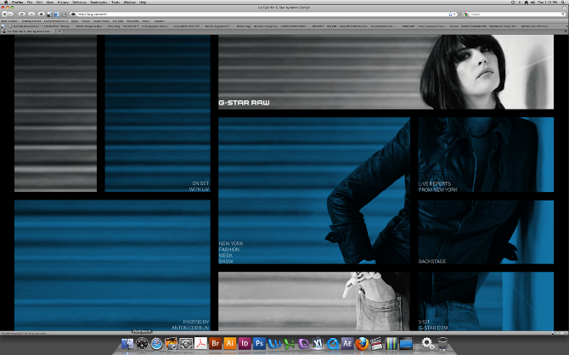Image resolution: width=569 pixels, height=355 pixels.
Task: Open PHOTOS BY ANTON CORBIJN tile
Action: pos(112,265)
